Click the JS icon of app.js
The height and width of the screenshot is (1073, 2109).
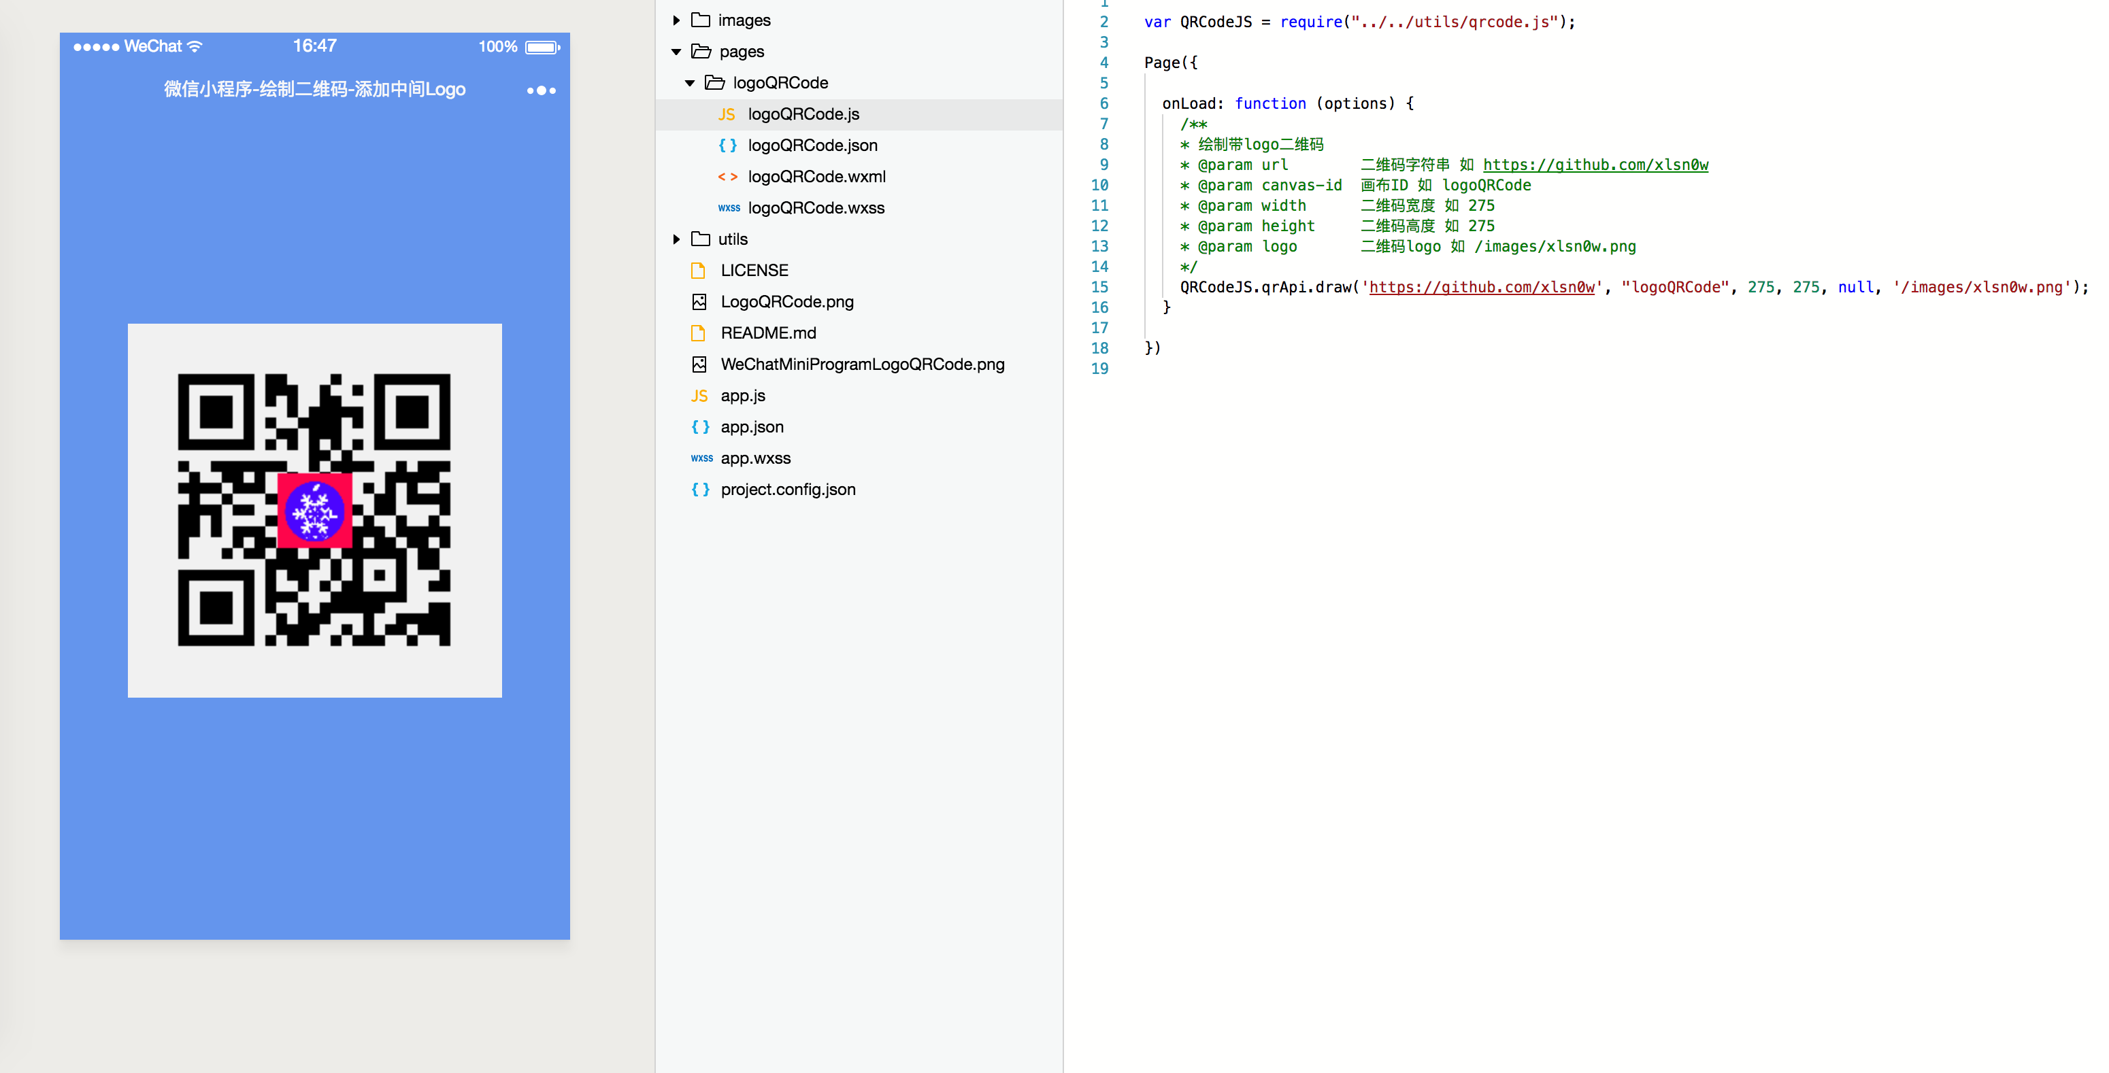point(699,396)
